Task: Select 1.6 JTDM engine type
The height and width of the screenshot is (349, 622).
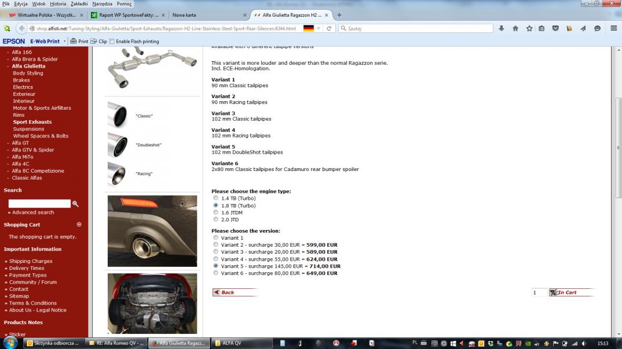Action: click(216, 213)
